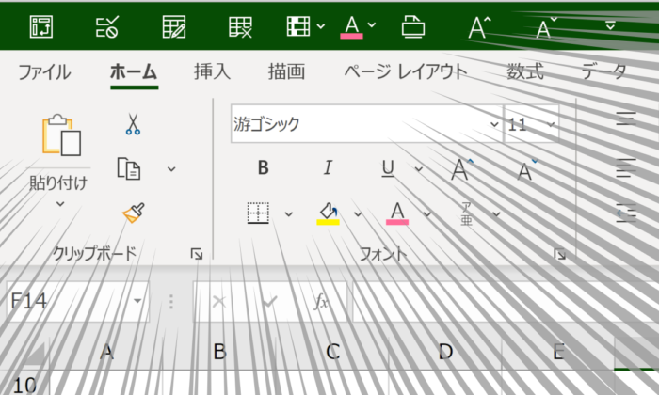Toggle Underline formatting
The height and width of the screenshot is (395, 659).
point(388,168)
